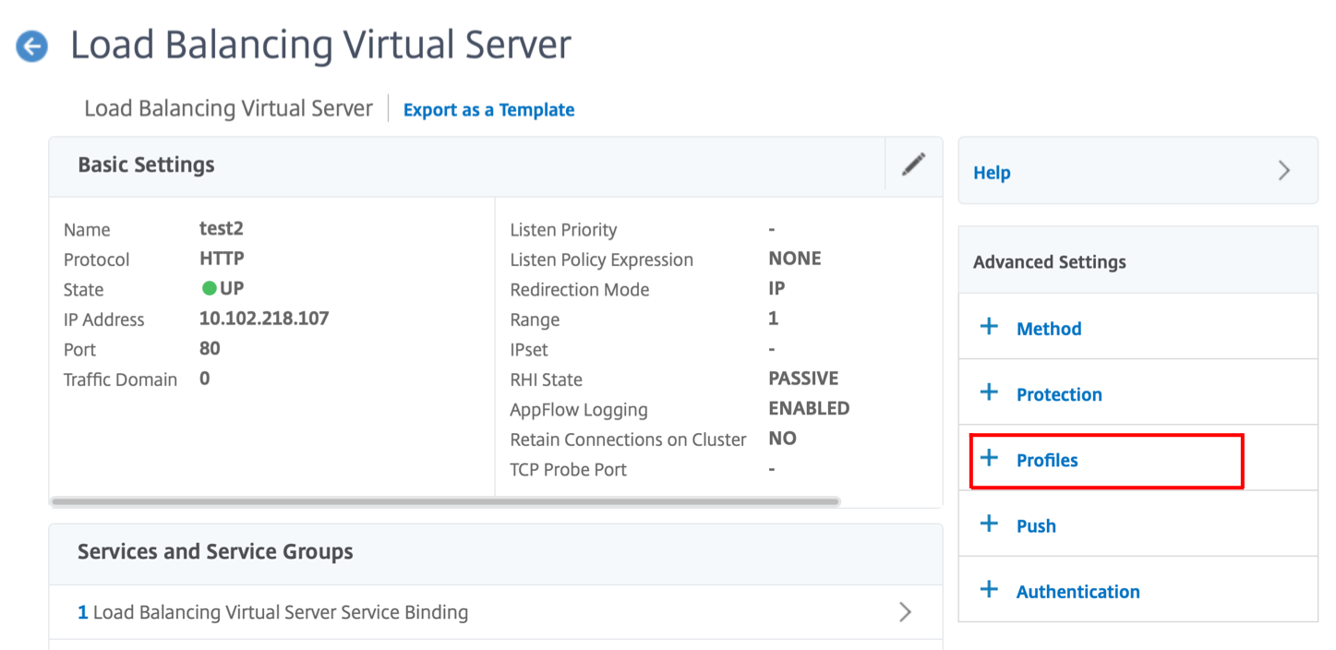
Task: Click the Listen Priority label
Action: pyautogui.click(x=563, y=230)
